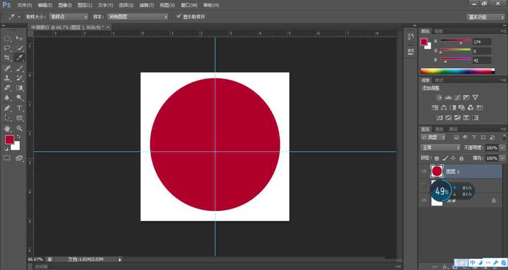Toggle the 显示取样环 checkbox
Viewport: 508px width, 270px height.
(x=178, y=17)
